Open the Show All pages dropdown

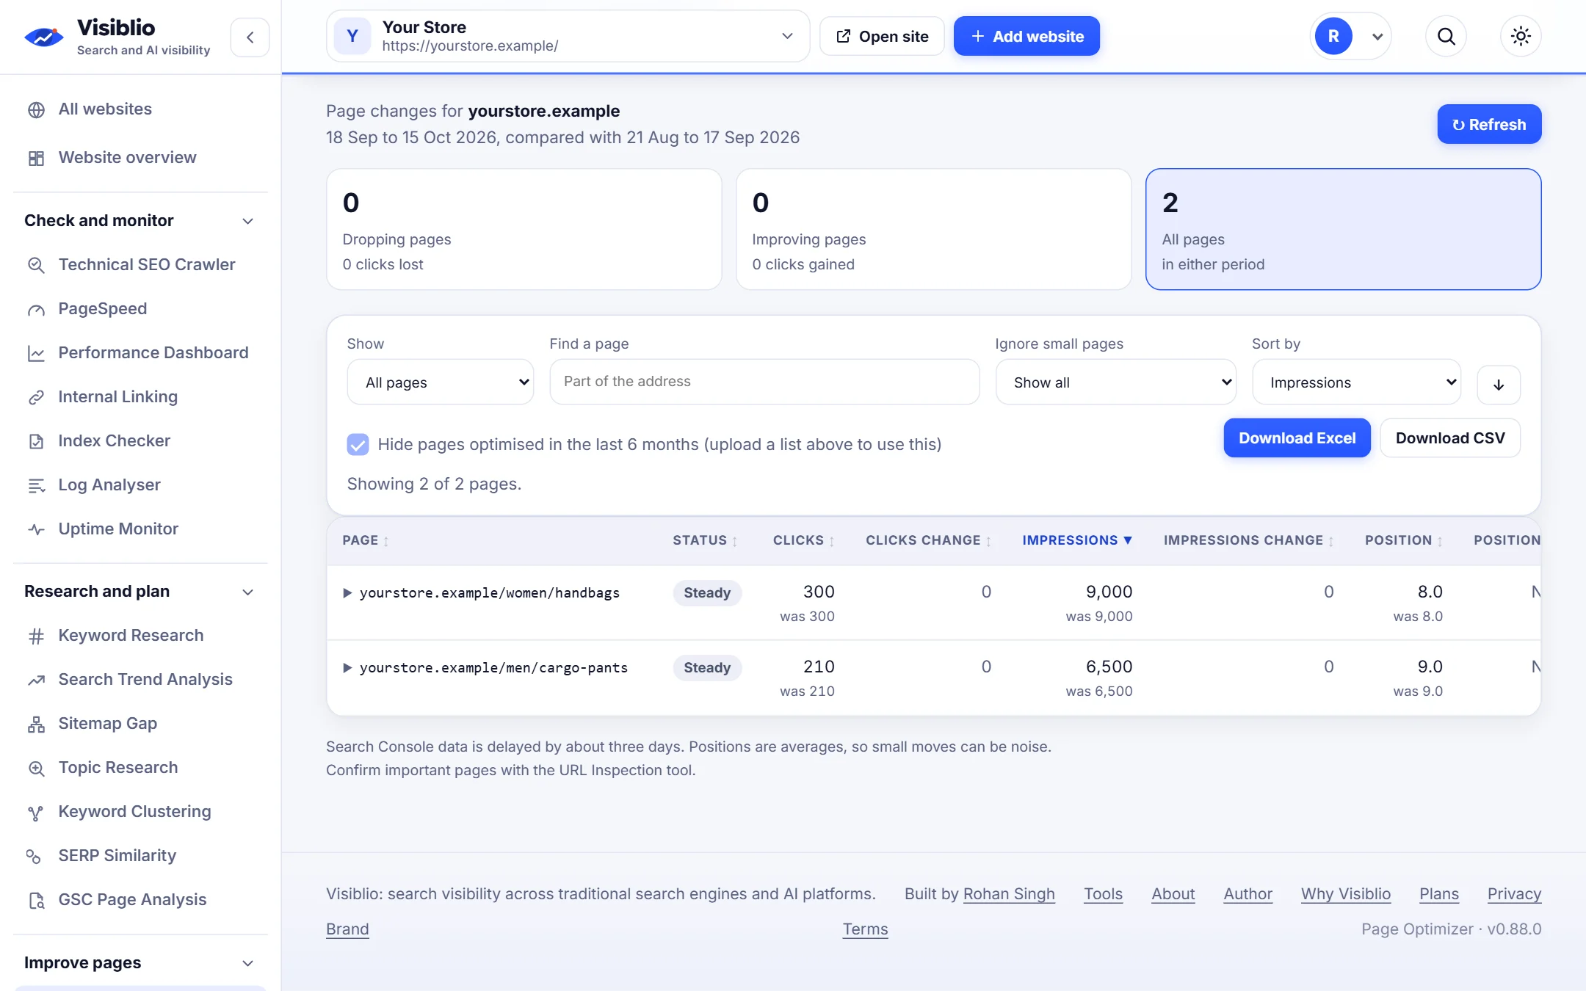[x=440, y=382]
